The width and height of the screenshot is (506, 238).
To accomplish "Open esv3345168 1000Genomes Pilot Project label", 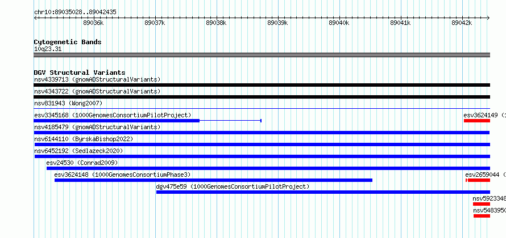I will click(x=113, y=115).
